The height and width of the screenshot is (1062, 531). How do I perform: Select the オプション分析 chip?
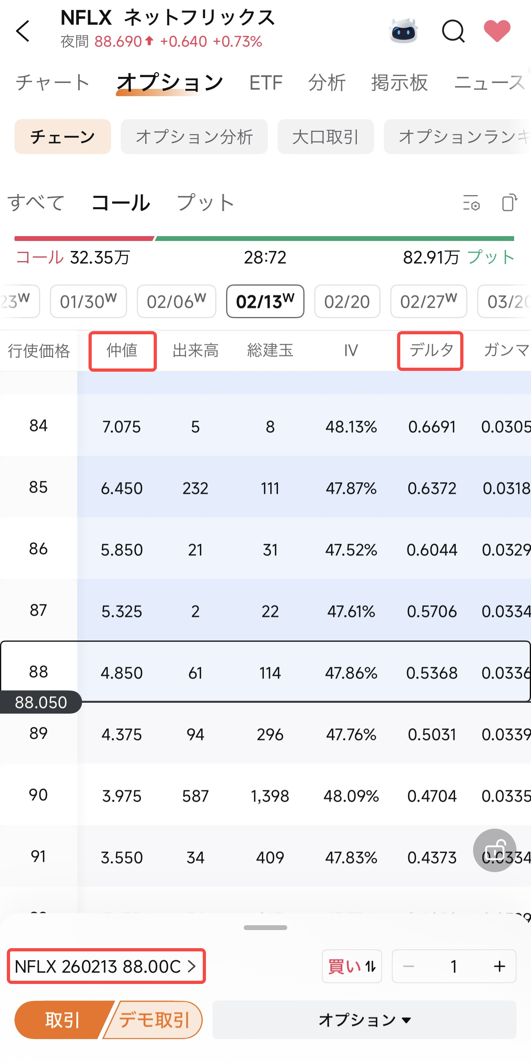(194, 136)
